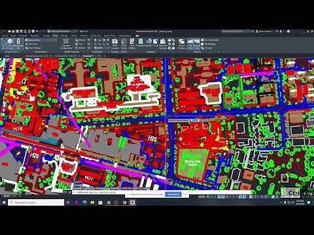Image resolution: width=314 pixels, height=235 pixels.
Task: Click the AutoCAD command line input
Action: tap(162, 193)
